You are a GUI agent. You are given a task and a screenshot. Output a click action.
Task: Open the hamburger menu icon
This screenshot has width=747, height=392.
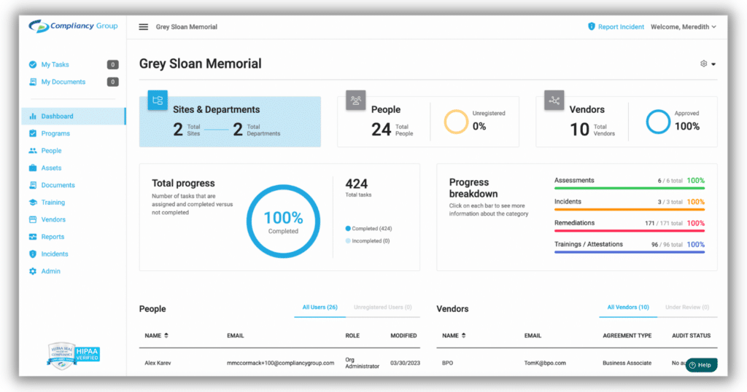144,27
